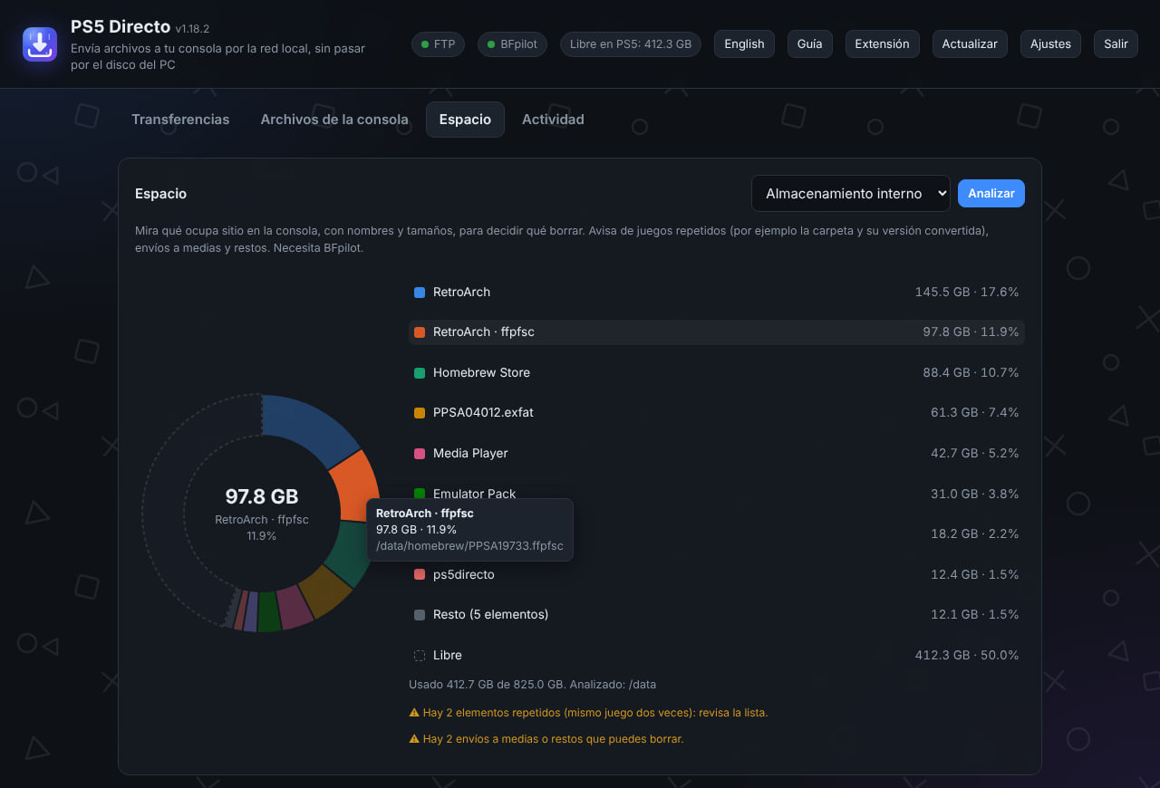Click the Libre en PS5 412.3 GB pill
The height and width of the screenshot is (788, 1160).
631,43
